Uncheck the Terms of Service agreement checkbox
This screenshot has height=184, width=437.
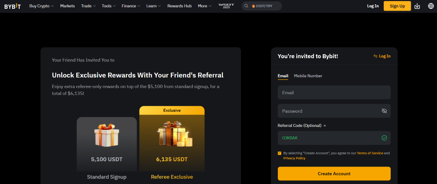[280, 153]
